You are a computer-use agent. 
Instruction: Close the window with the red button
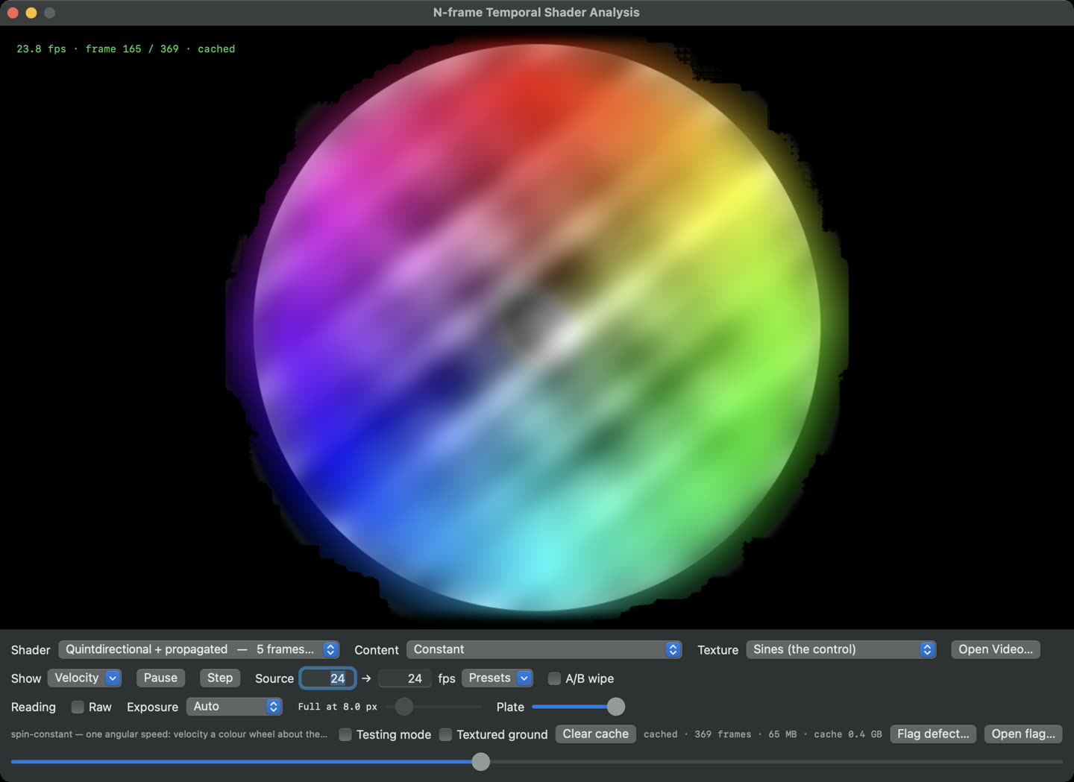point(13,13)
